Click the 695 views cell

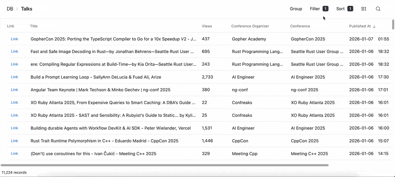206,51
